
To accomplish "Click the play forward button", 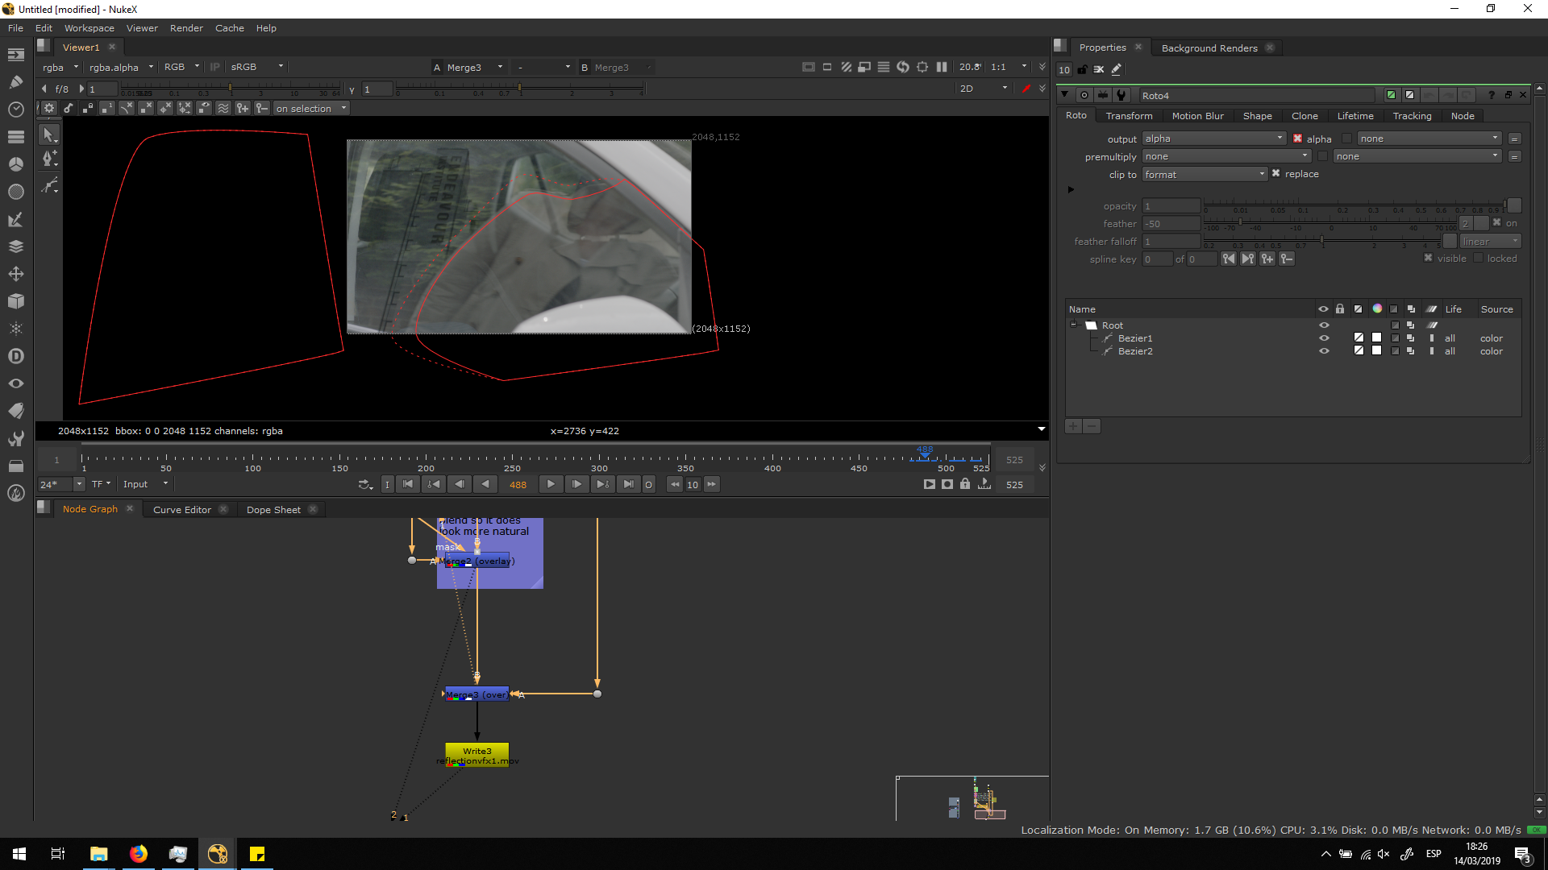I will 551,484.
